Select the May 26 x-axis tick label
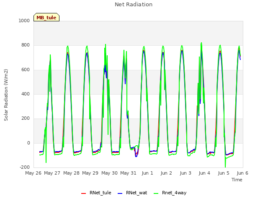 33,173
